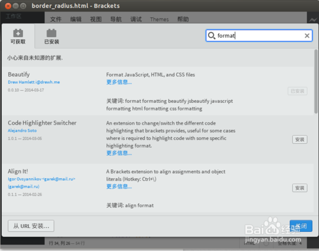The width and height of the screenshot is (319, 251).
Task: Select the Beautify extension title
Action: [19, 75]
